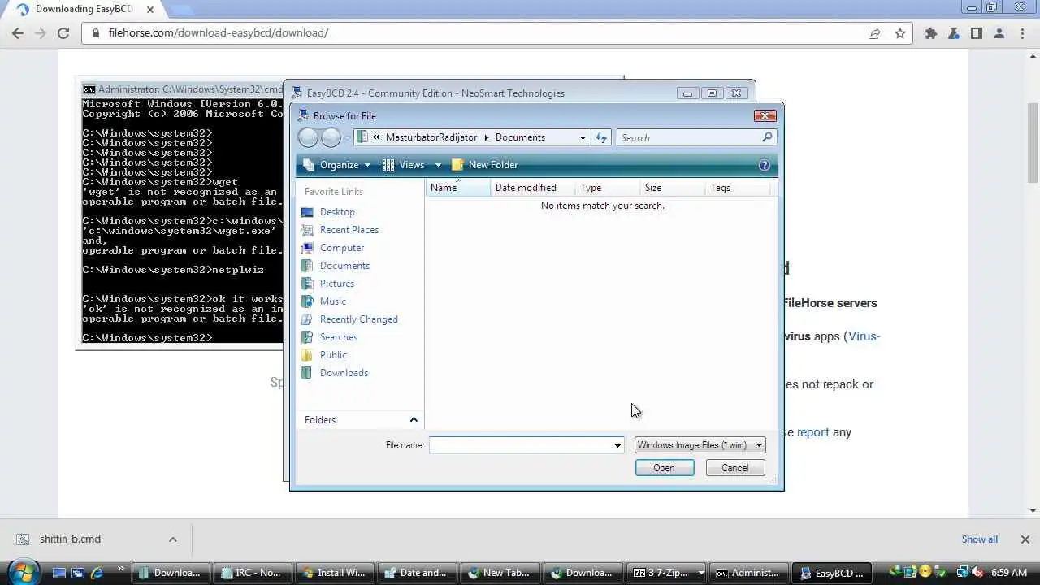Screen dimensions: 1040x585
Task: Sort by the Size column
Action: pyautogui.click(x=673, y=188)
